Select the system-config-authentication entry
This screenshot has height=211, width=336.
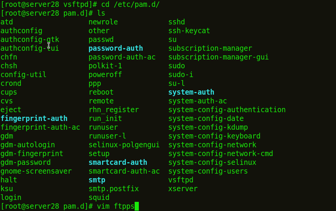(x=227, y=110)
